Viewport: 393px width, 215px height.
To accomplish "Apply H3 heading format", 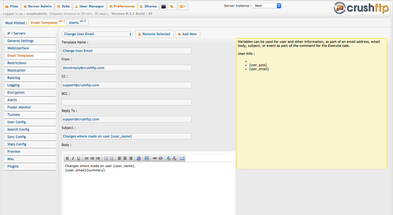I will [98, 158].
